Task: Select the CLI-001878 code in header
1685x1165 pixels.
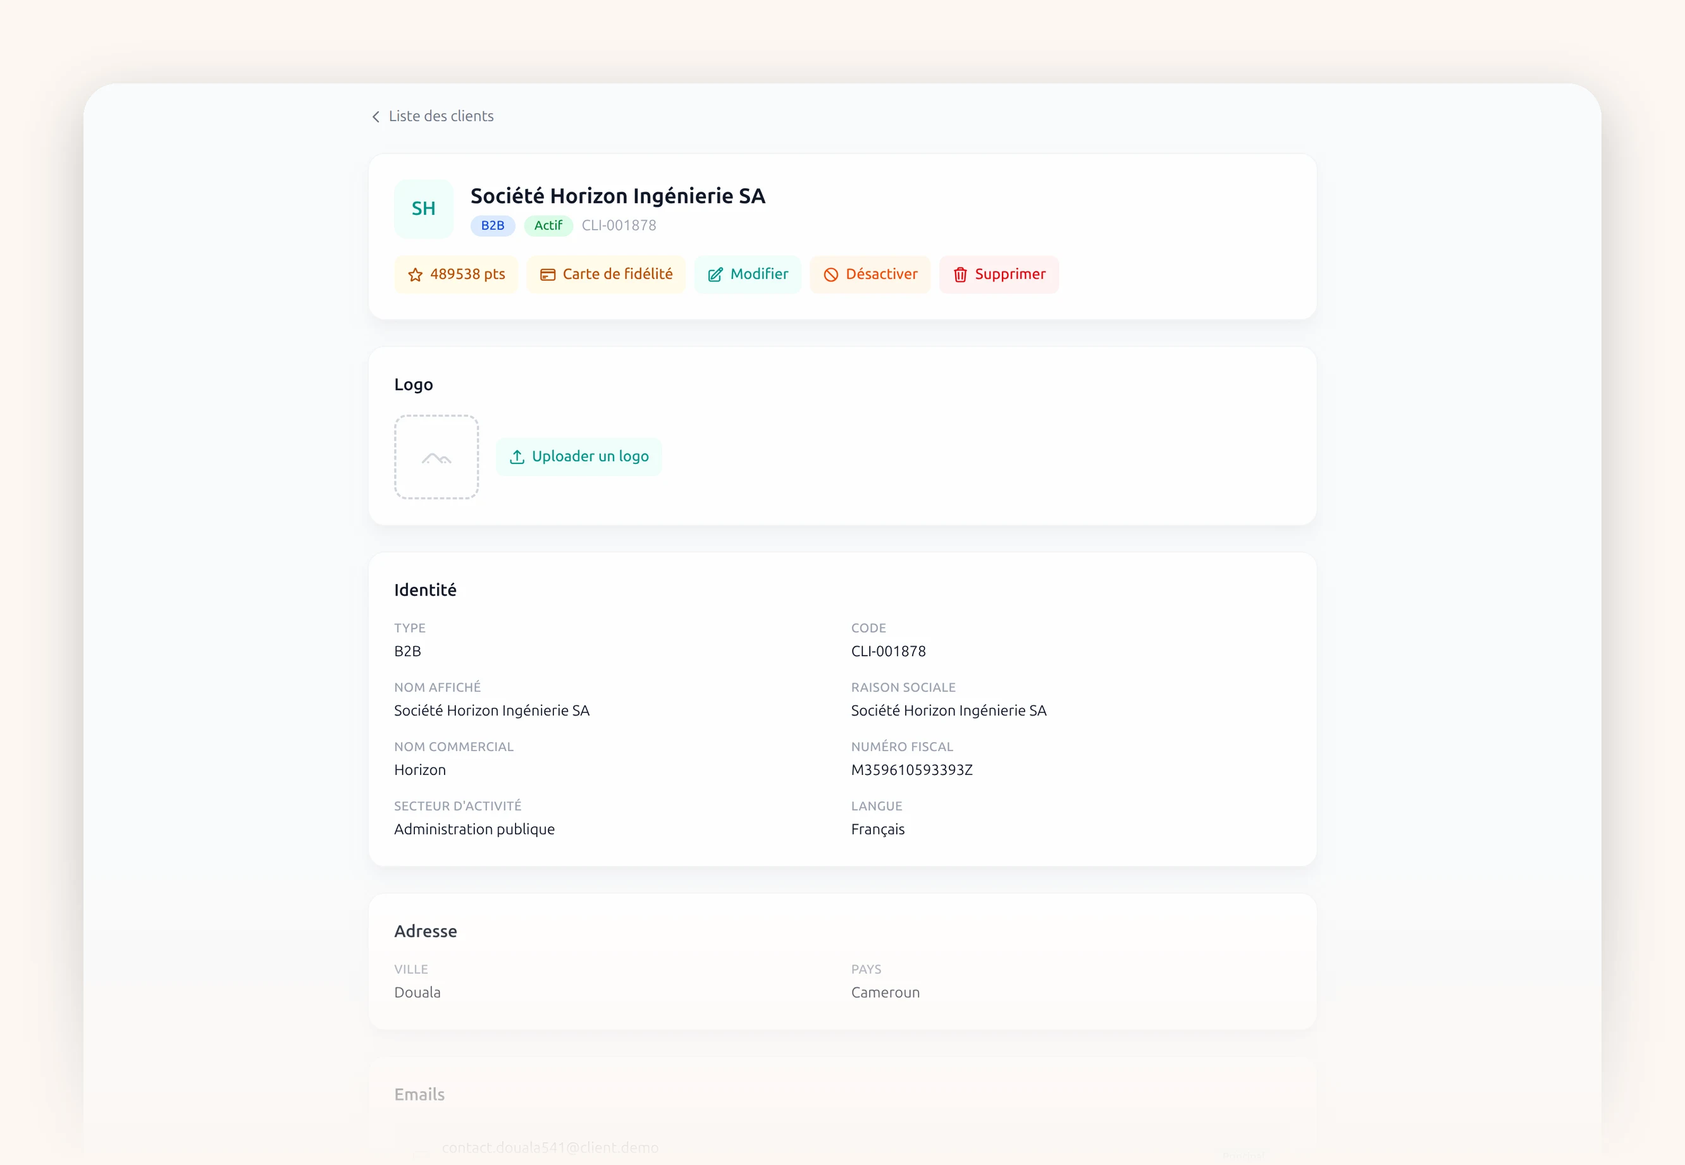Action: click(x=619, y=226)
